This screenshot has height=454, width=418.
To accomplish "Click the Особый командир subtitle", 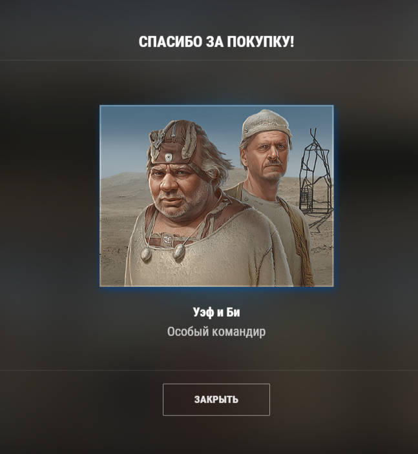I will point(216,332).
